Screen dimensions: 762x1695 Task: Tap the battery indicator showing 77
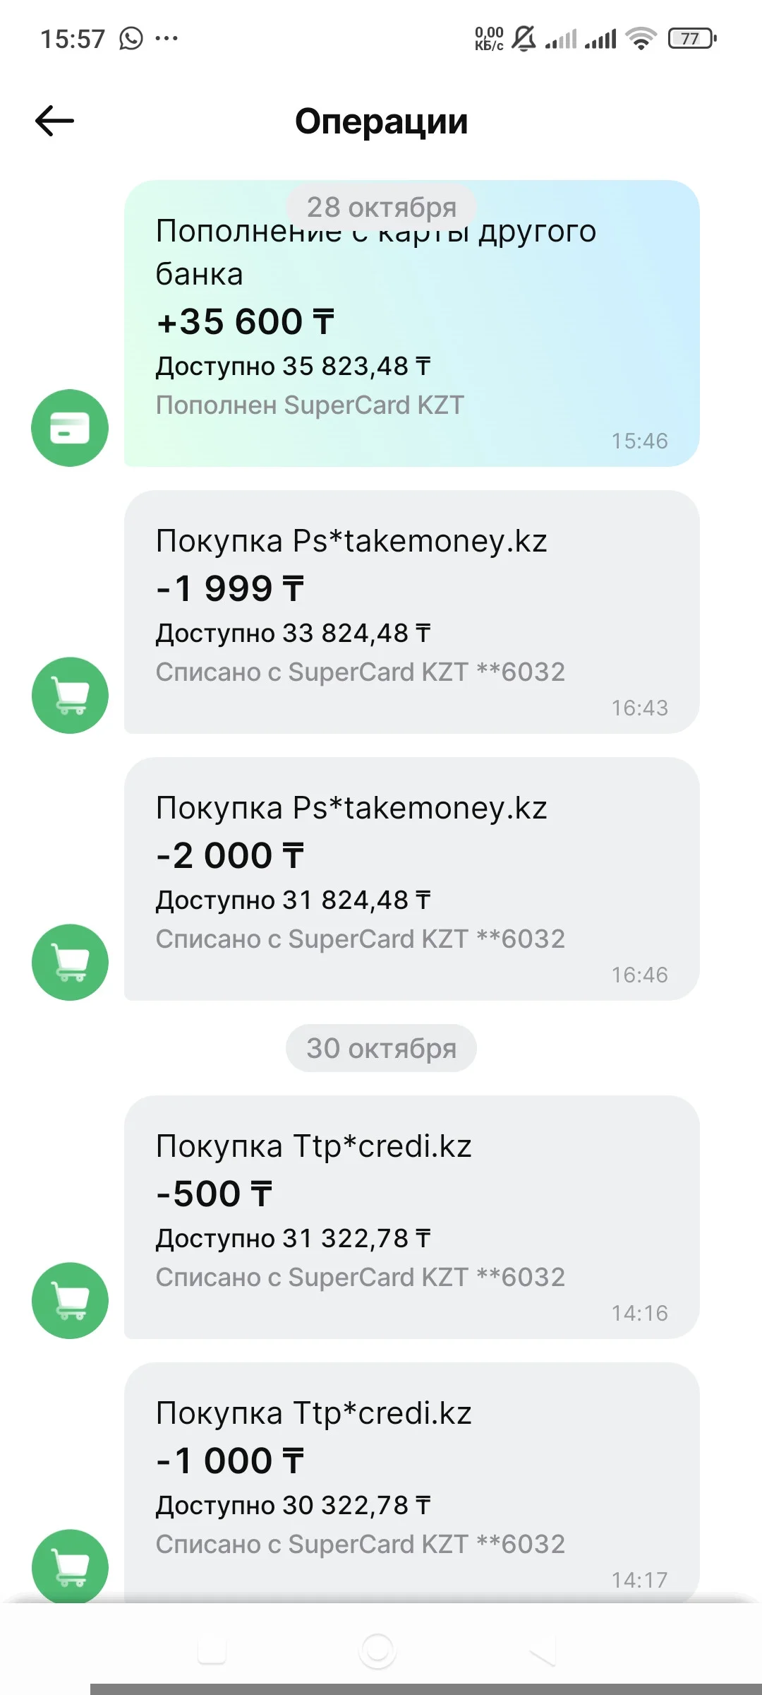[x=691, y=38]
